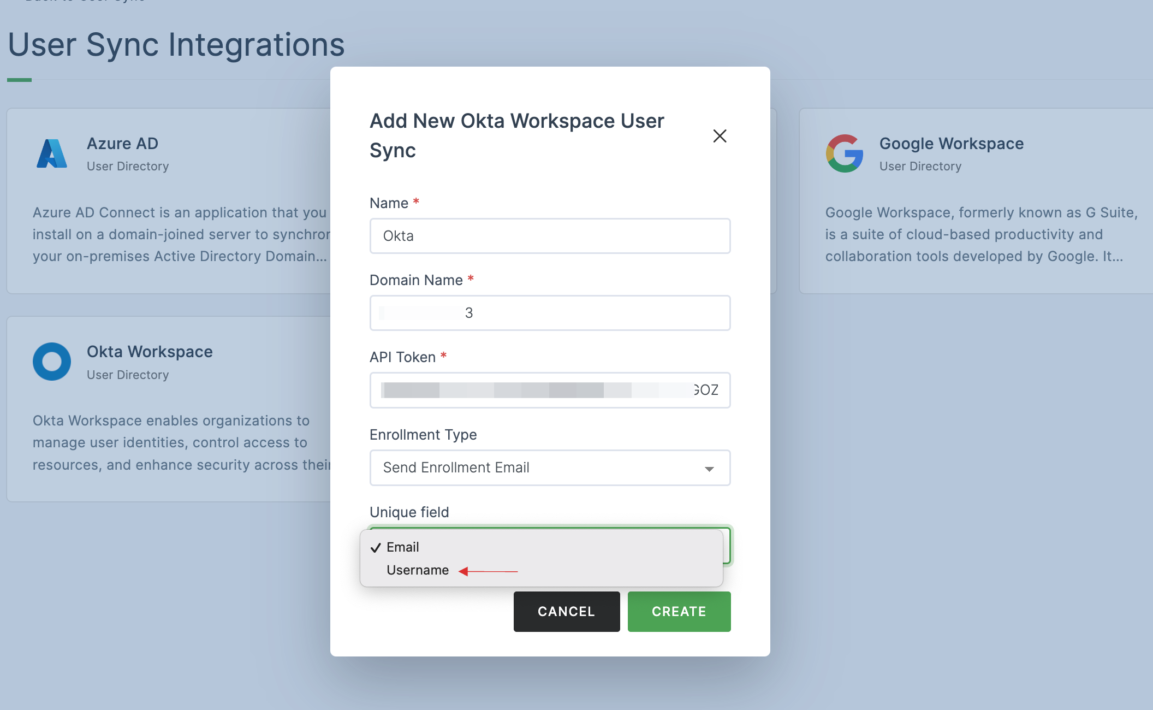The height and width of the screenshot is (710, 1153).
Task: Click the Enrollment Type label
Action: (x=423, y=435)
